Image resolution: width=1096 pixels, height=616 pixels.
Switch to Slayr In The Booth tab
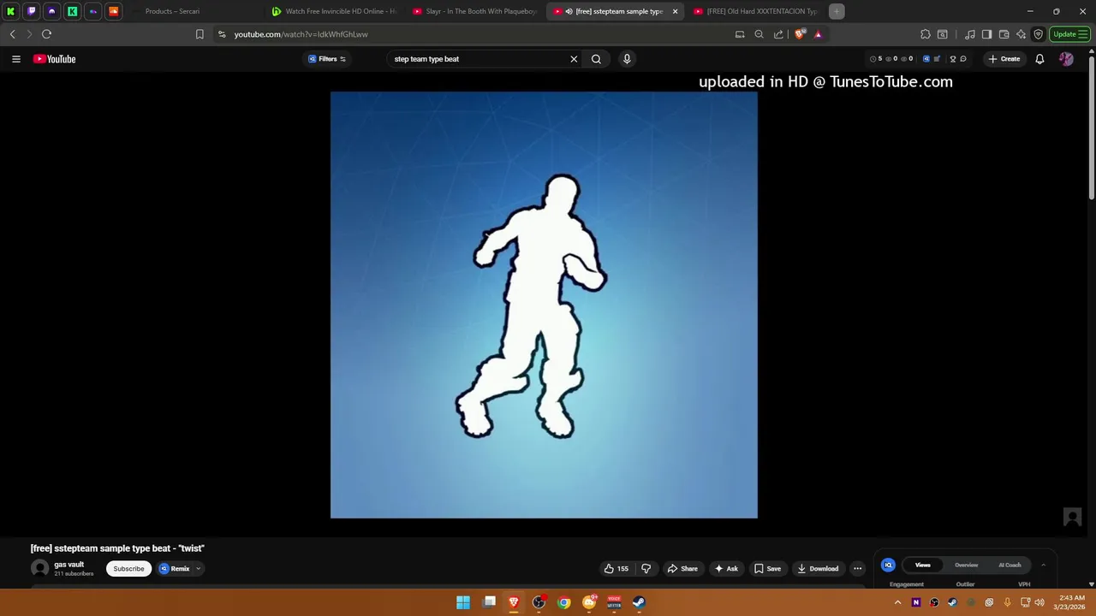[474, 11]
